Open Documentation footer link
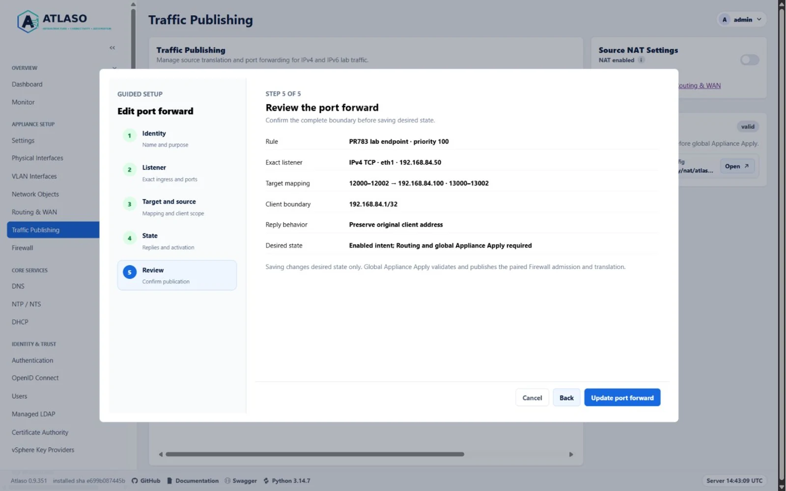 tap(193, 481)
